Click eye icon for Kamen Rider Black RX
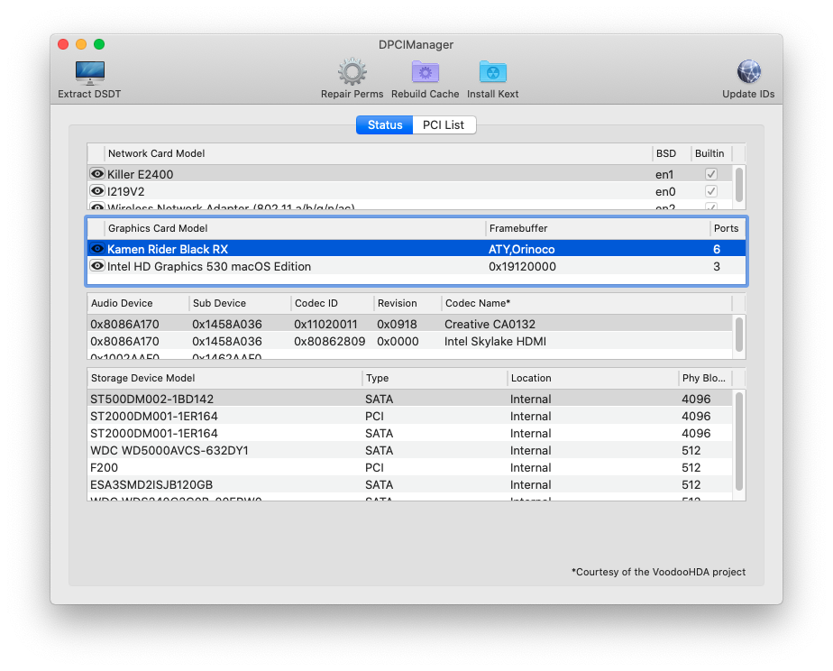This screenshot has width=833, height=671. (97, 249)
